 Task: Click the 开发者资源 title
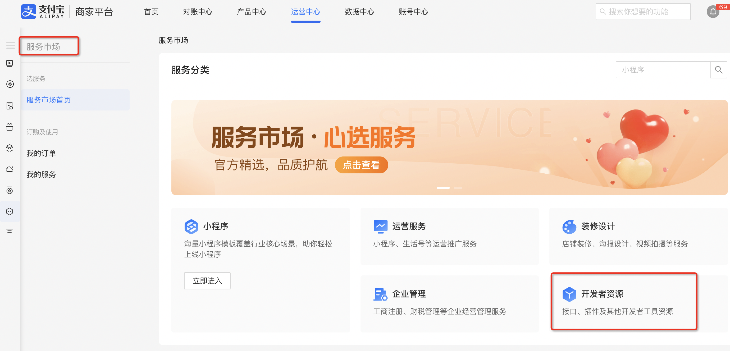pos(602,294)
